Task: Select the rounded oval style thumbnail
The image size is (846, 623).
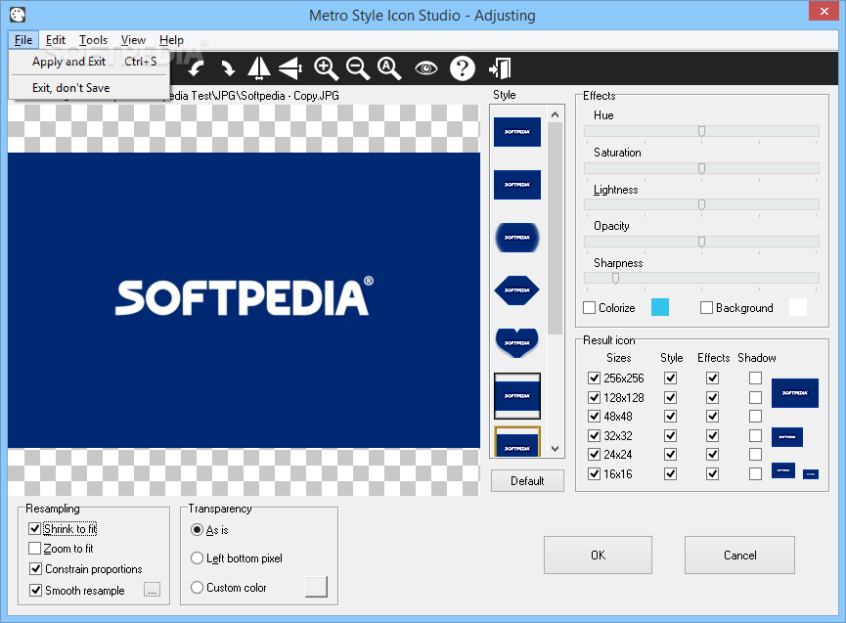Action: 516,238
